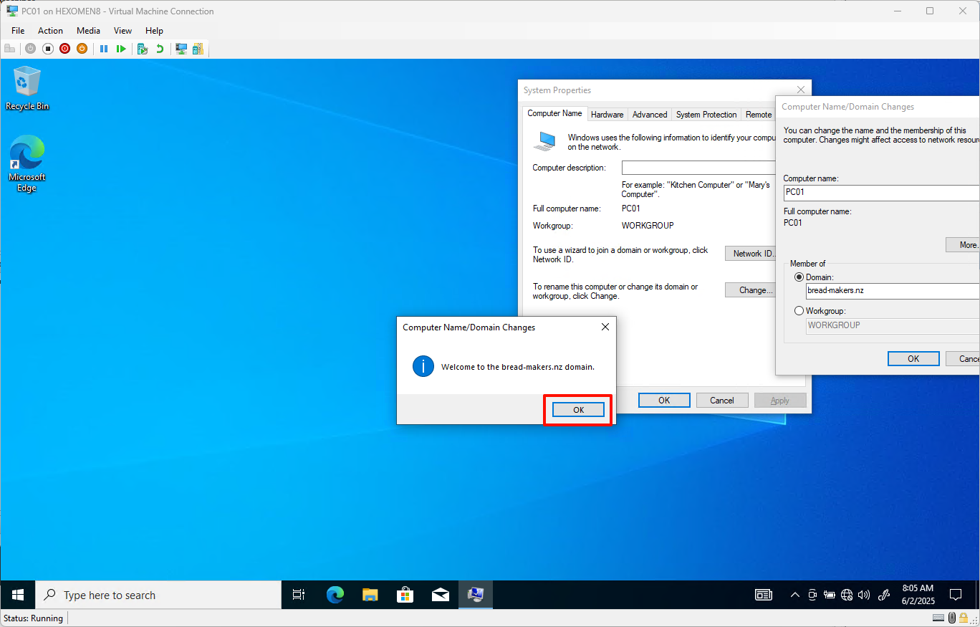The image size is (980, 627).
Task: Open the Action Center notification icon
Action: pos(955,595)
